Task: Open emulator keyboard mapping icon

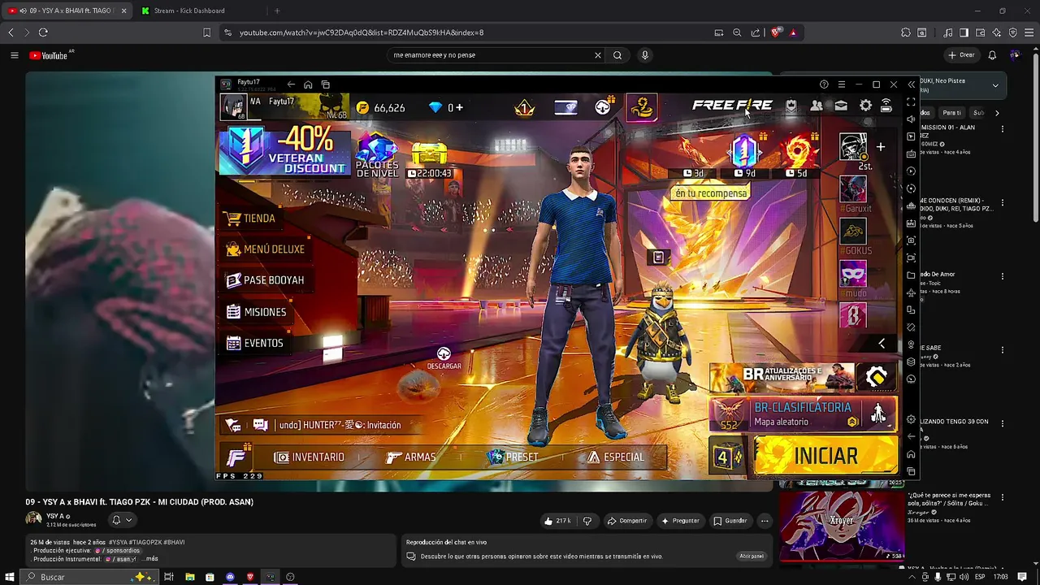Action: point(911,154)
